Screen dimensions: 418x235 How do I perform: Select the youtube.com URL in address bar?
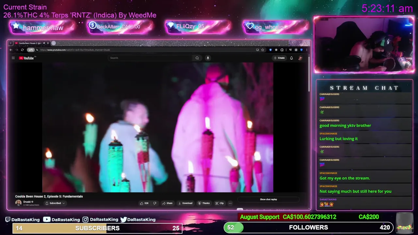coord(75,50)
